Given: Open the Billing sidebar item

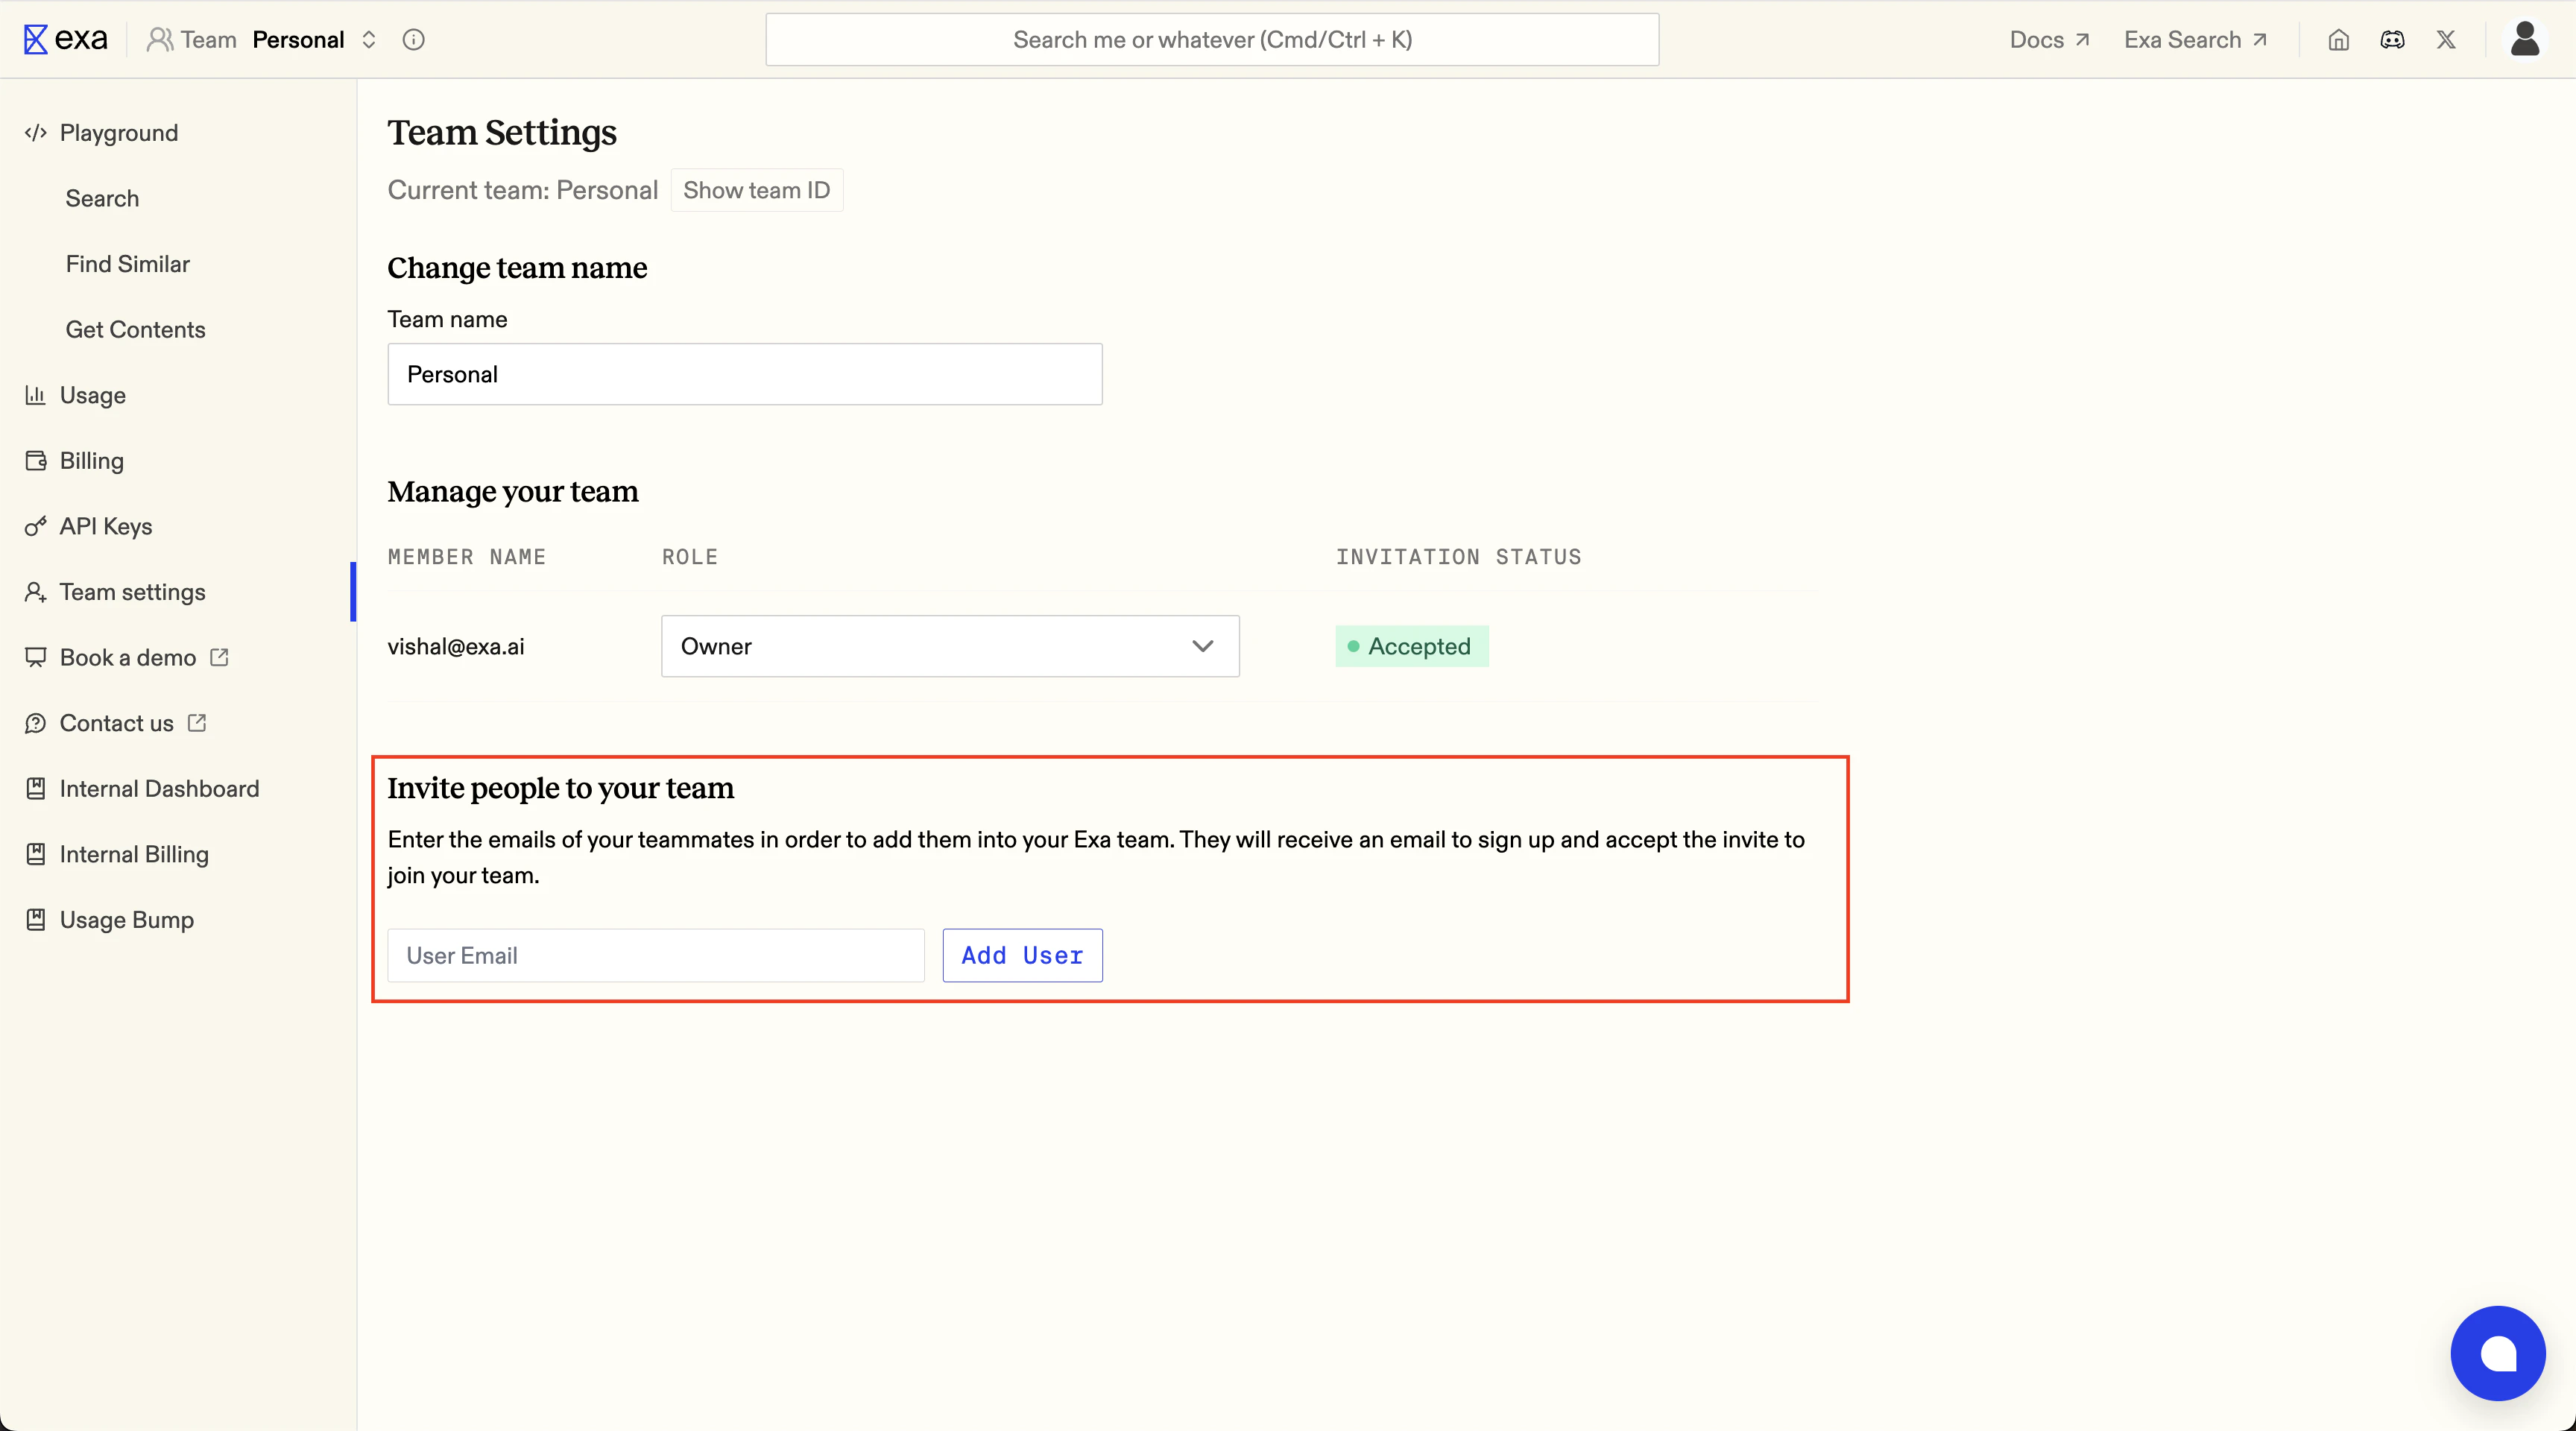Looking at the screenshot, I should [x=92, y=461].
